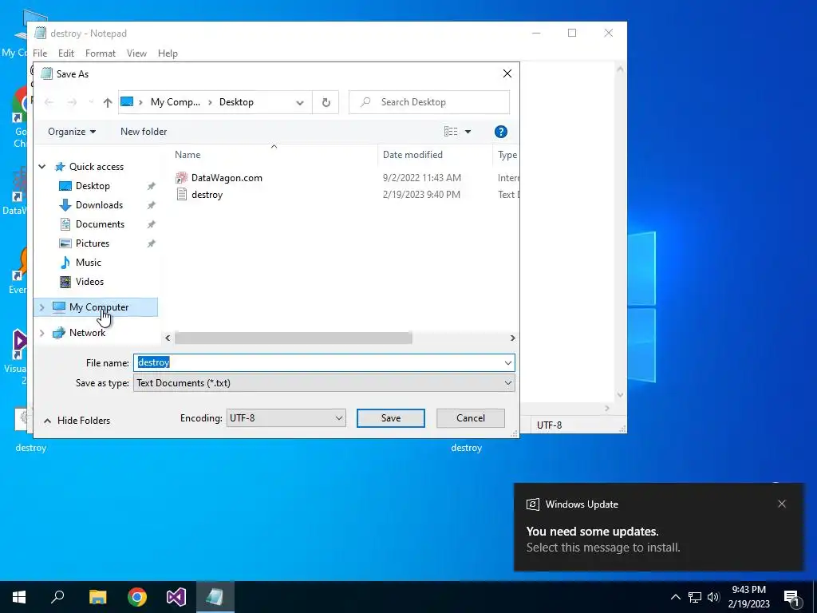817x613 pixels.
Task: Click the 9/2/2022 11:43 AM date cell
Action: [421, 178]
